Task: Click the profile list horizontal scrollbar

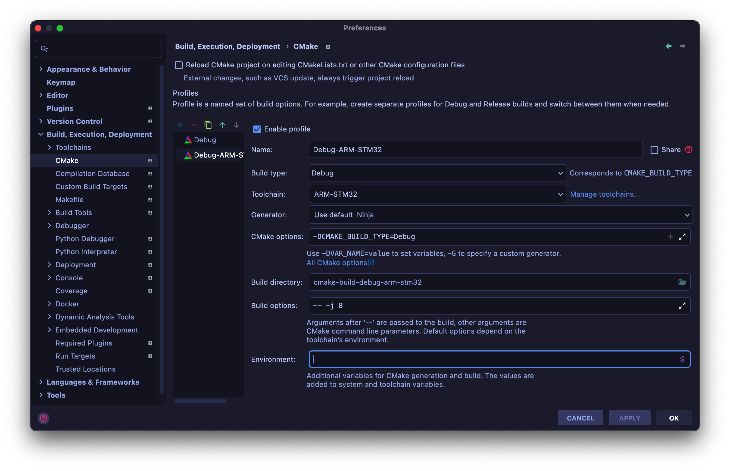Action: click(200, 401)
